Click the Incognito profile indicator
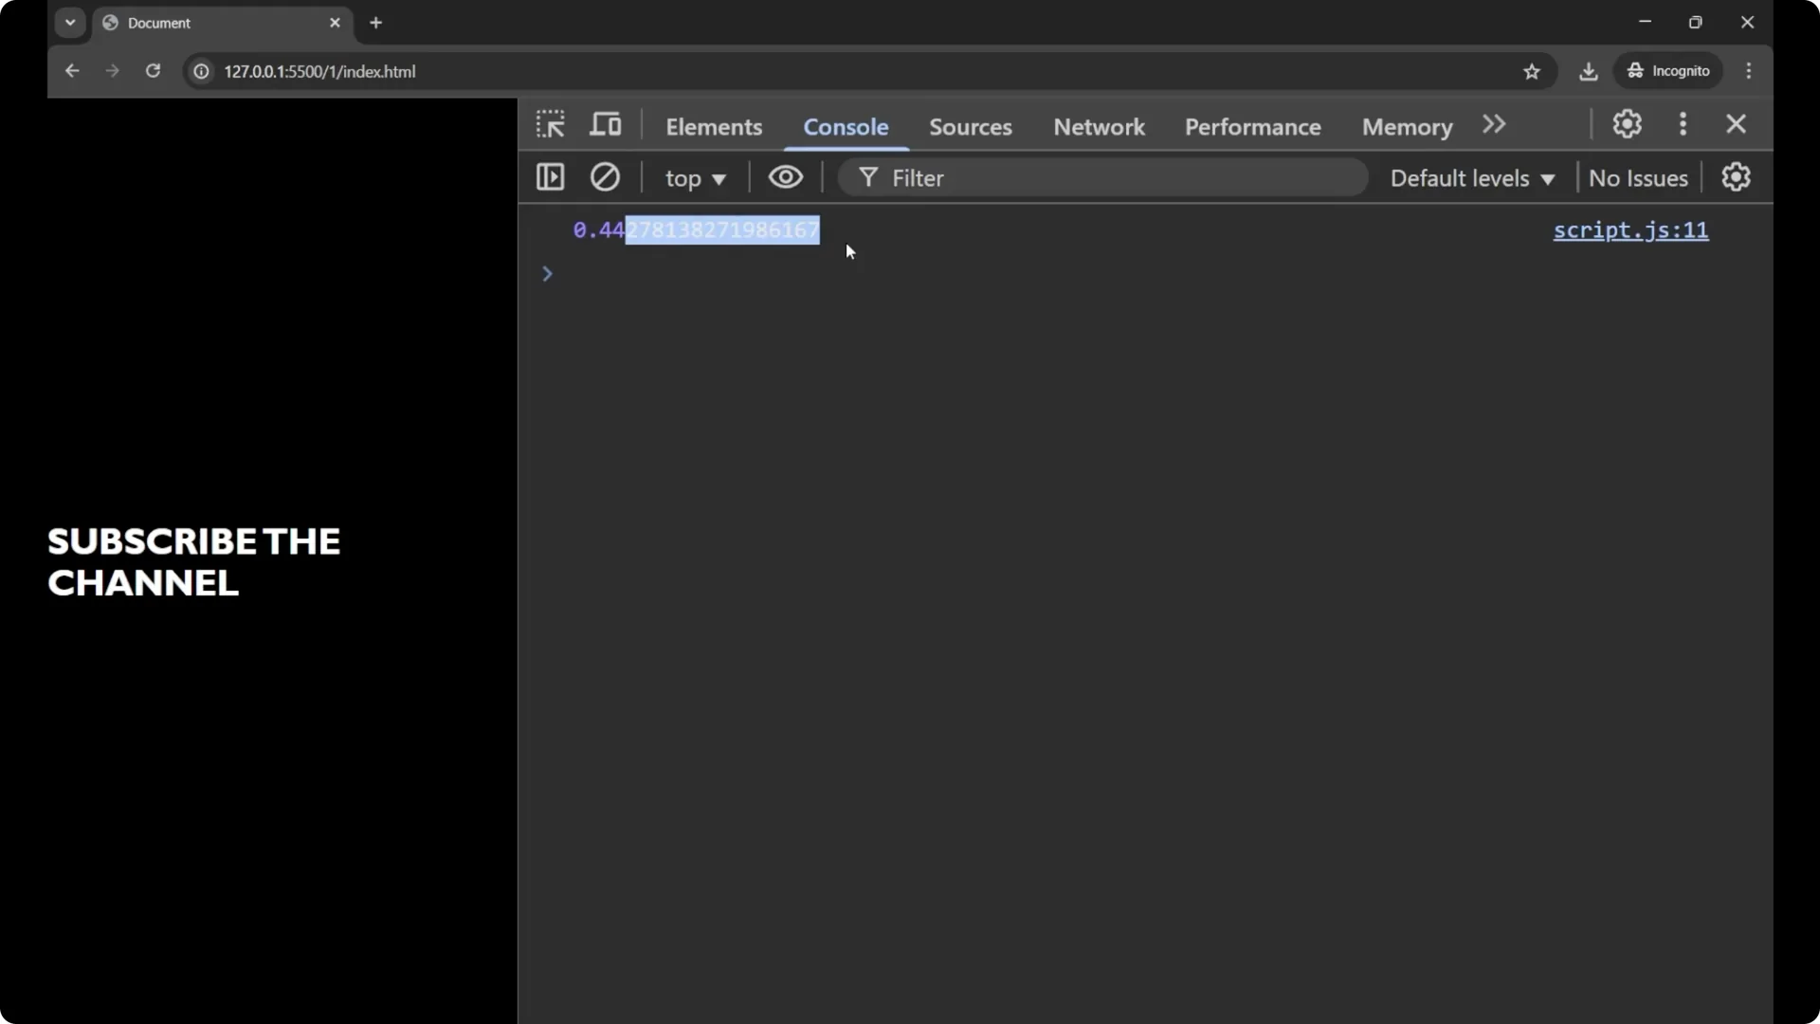 coord(1668,71)
